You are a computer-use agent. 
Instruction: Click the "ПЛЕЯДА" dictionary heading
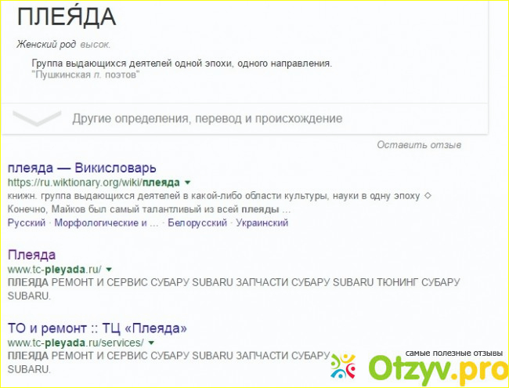(x=66, y=16)
